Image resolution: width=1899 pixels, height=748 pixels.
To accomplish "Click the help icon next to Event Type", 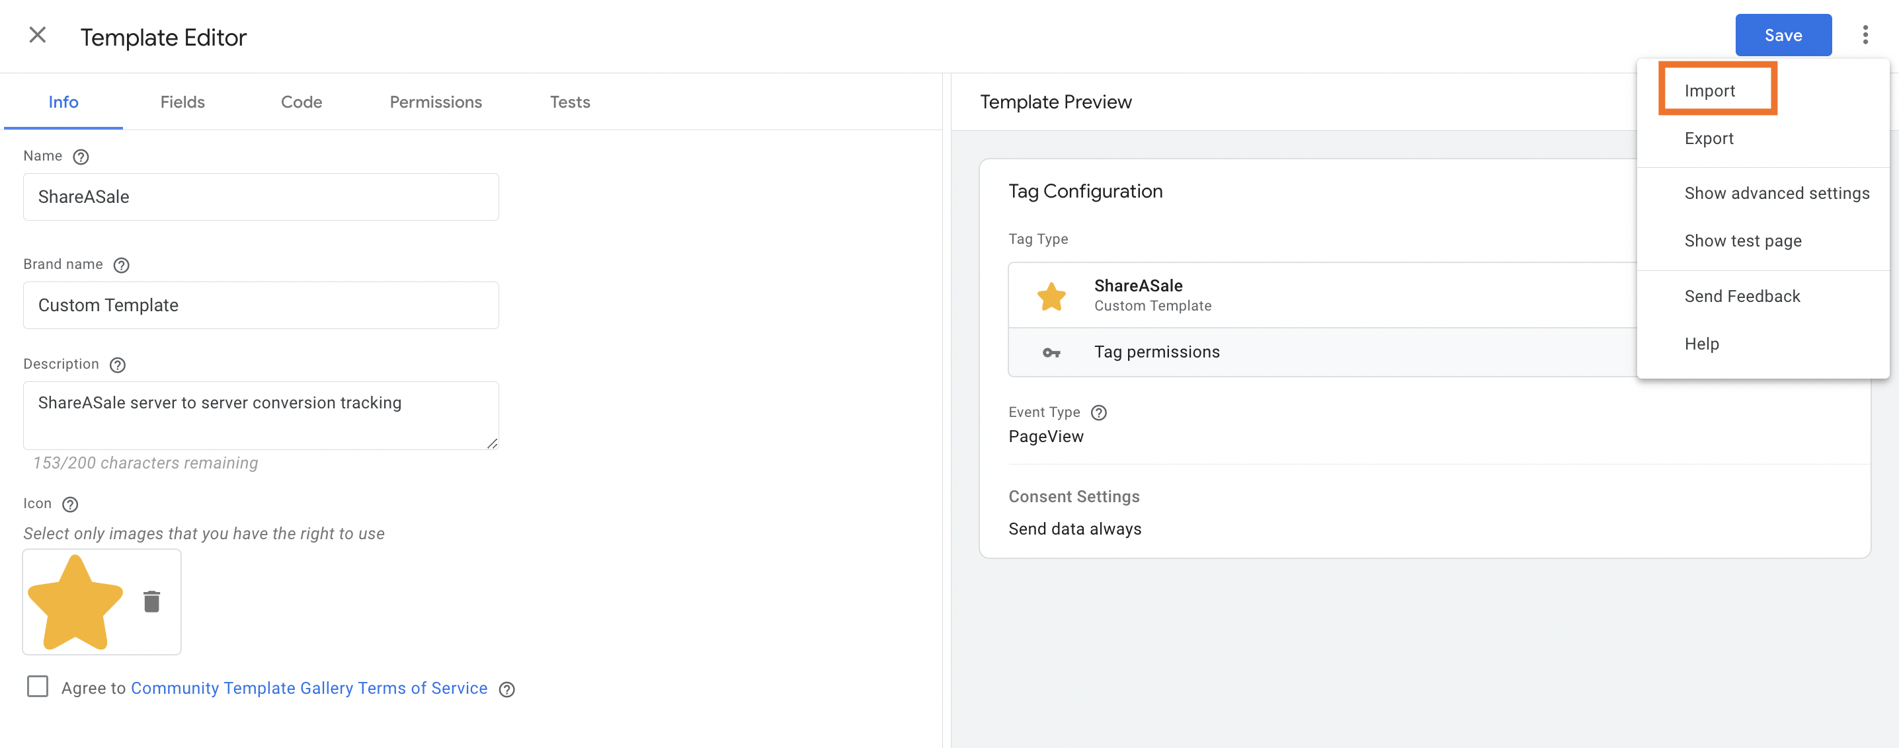I will pos(1098,413).
